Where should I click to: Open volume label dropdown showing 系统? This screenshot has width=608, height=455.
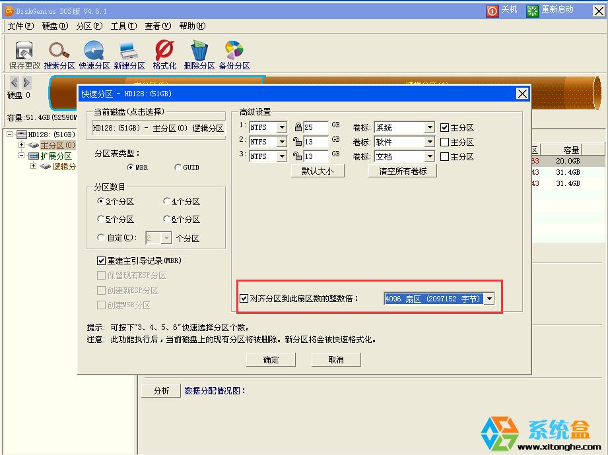coord(430,127)
